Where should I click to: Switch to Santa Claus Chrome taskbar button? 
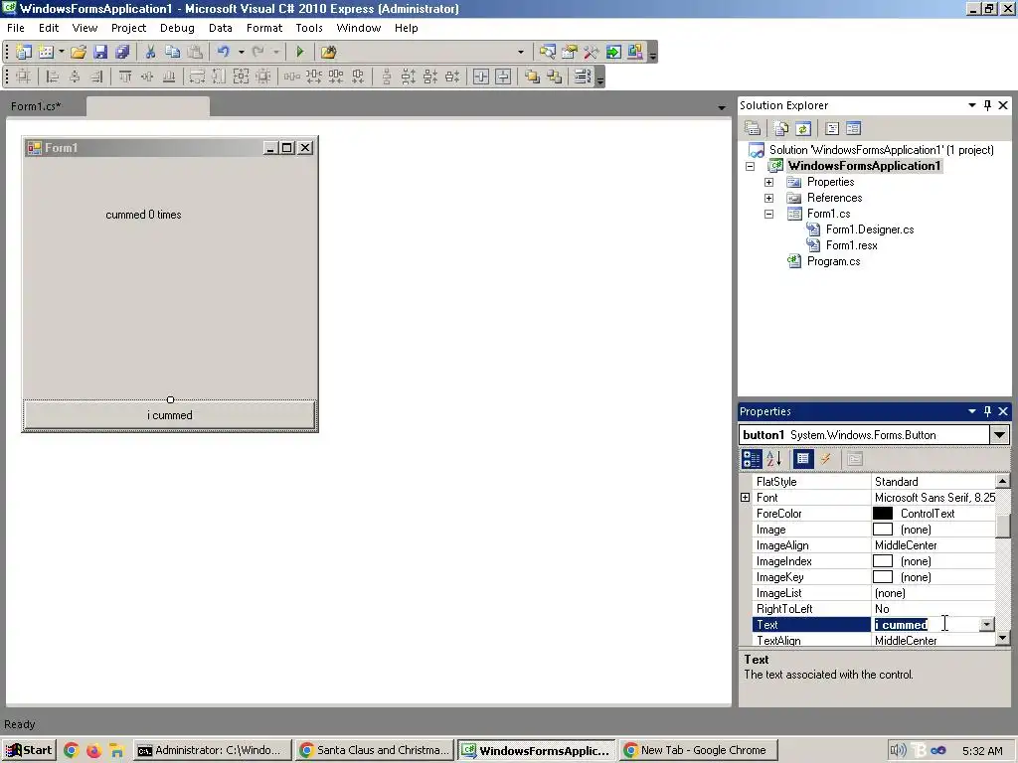click(x=375, y=751)
